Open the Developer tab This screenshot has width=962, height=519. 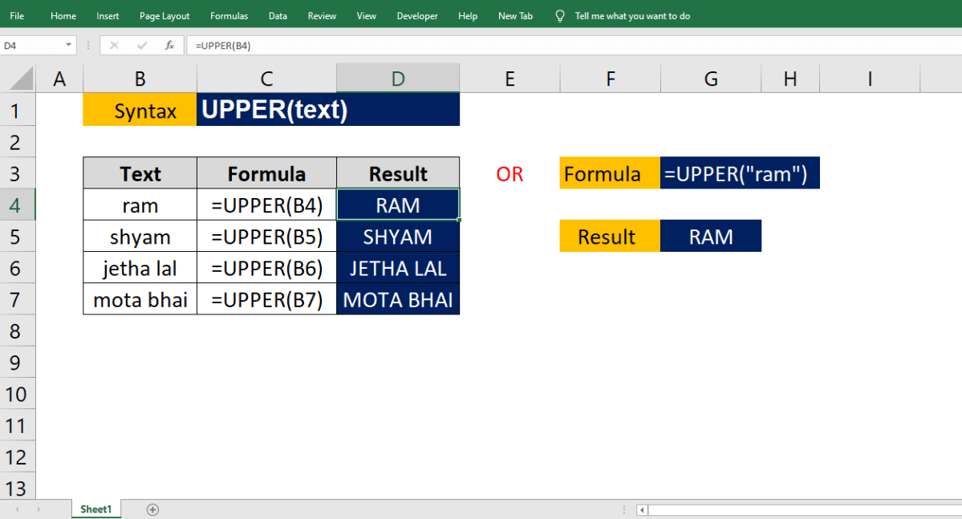point(416,15)
